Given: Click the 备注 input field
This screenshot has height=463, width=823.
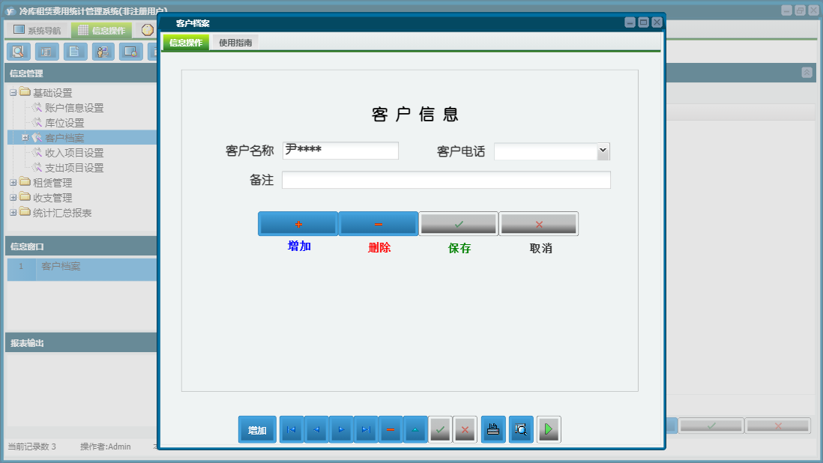Looking at the screenshot, I should click(446, 180).
